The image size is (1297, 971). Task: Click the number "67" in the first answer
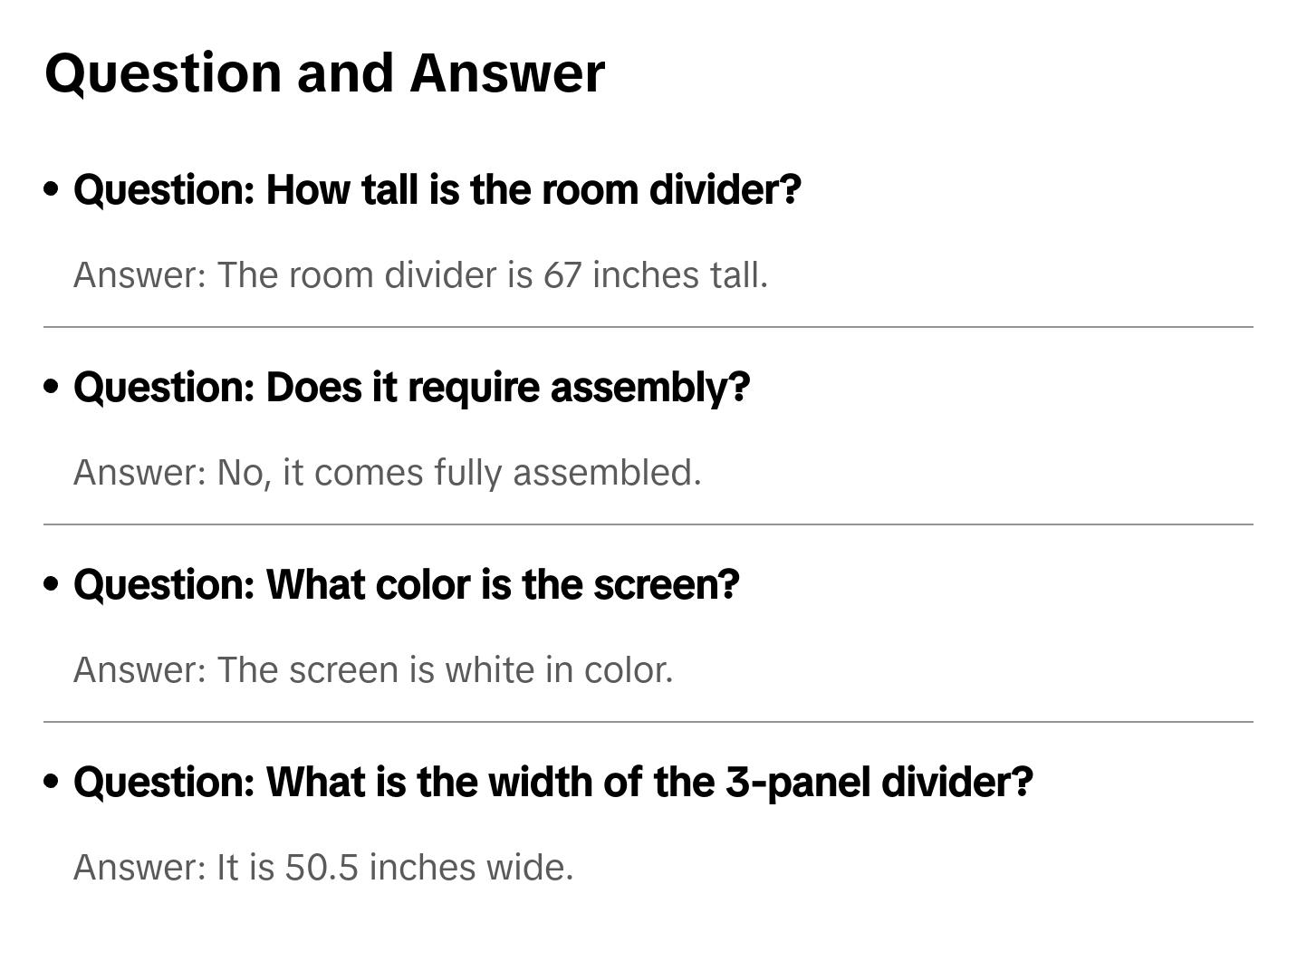coord(562,275)
